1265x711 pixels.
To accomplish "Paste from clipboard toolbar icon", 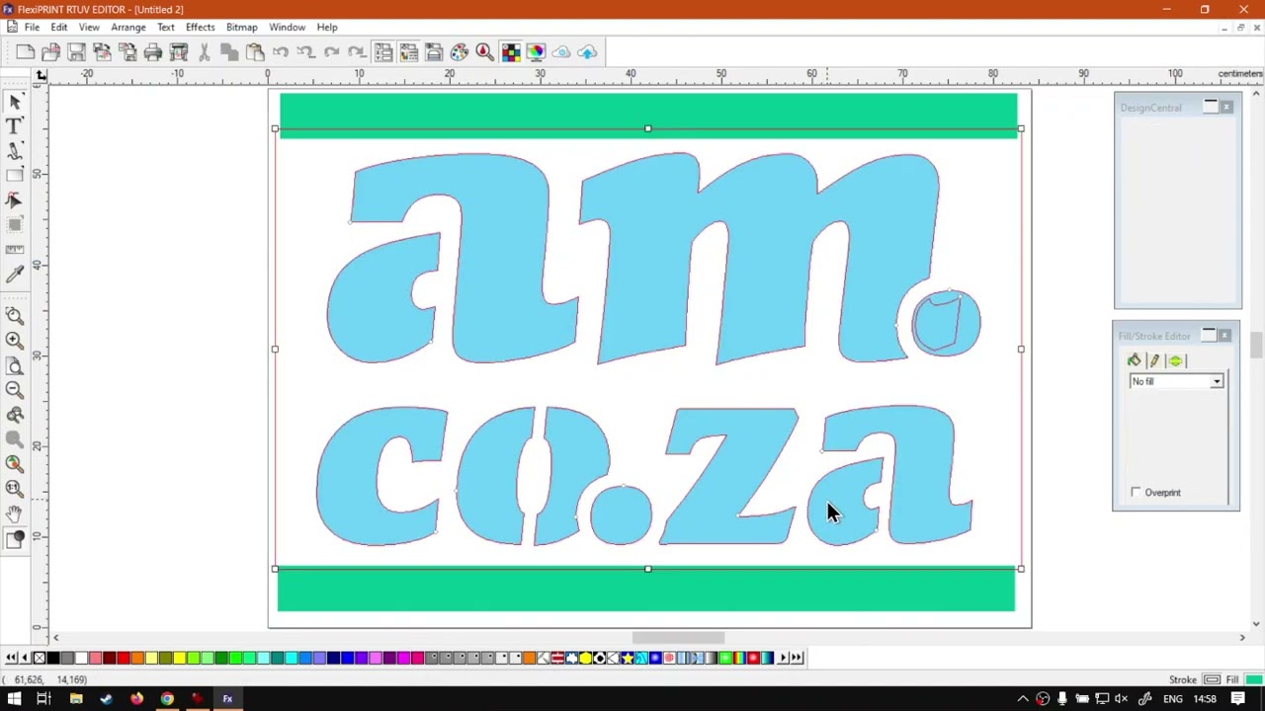I will [255, 52].
